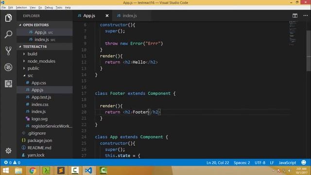
Task: Open Windows Start button
Action: tap(5, 171)
